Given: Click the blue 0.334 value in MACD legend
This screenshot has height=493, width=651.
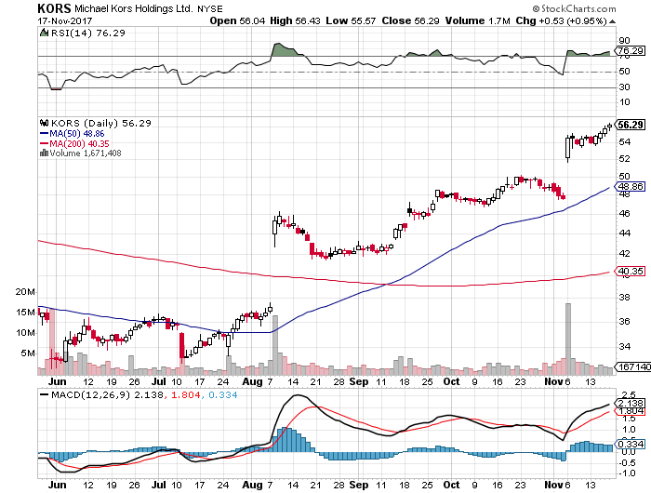Looking at the screenshot, I should pyautogui.click(x=223, y=395).
